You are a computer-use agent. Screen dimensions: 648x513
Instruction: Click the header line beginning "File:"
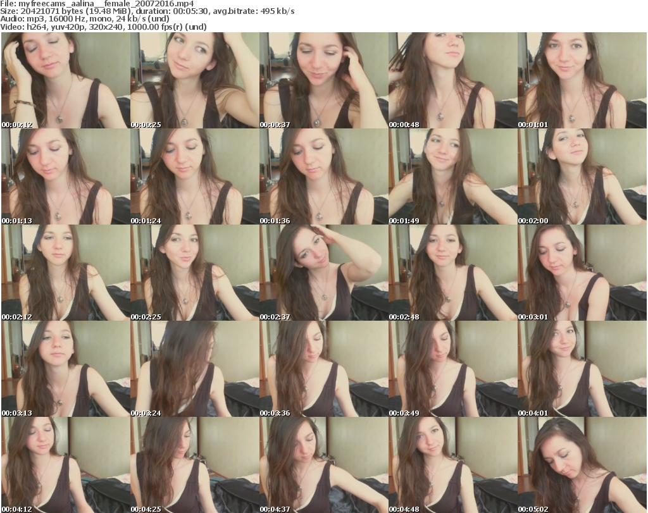[97, 4]
